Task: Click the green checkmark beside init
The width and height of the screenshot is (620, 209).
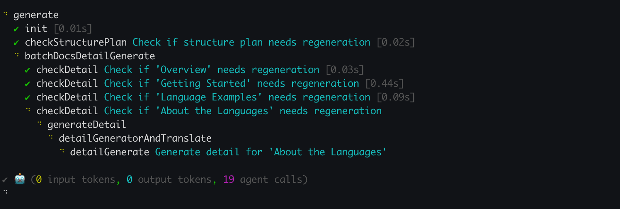Action: click(x=16, y=29)
